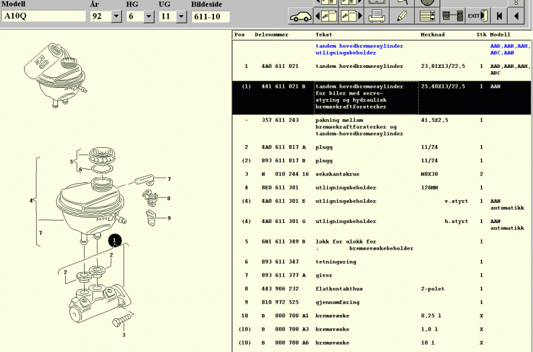Go to previous illustration page icon
Screen dimensions: 533x352
pyautogui.click(x=326, y=15)
